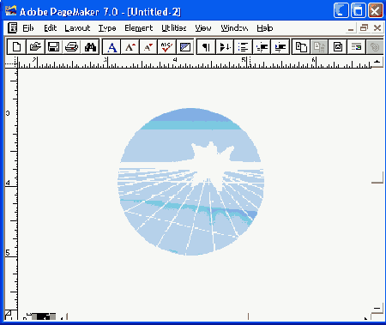Open Indents/Tabs toolbar icon
This screenshot has height=325, width=386.
click(225, 47)
